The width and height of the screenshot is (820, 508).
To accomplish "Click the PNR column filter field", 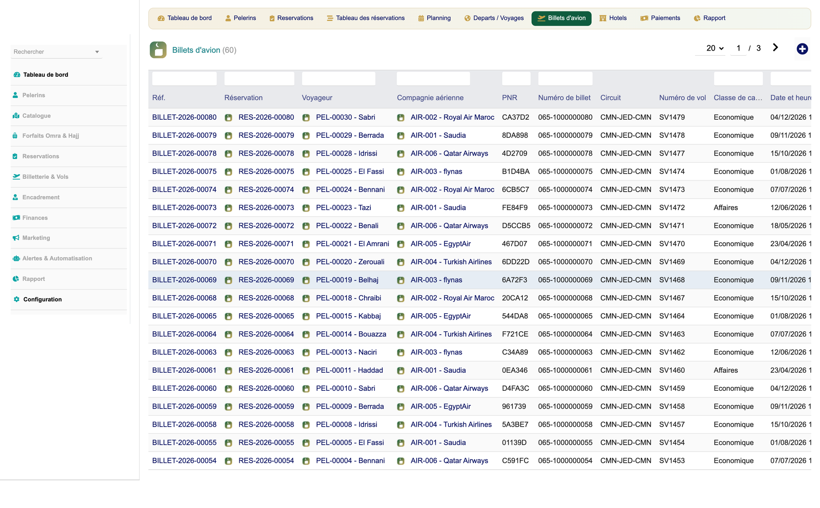I will 516,78.
